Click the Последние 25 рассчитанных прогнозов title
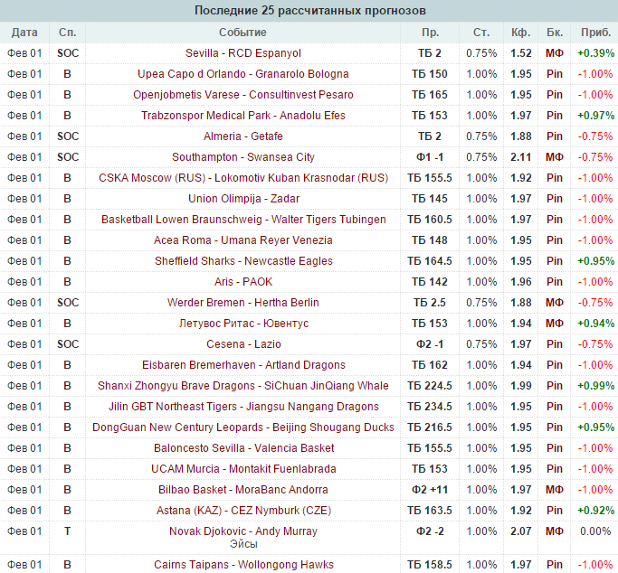Image resolution: width=618 pixels, height=573 pixels. point(309,11)
